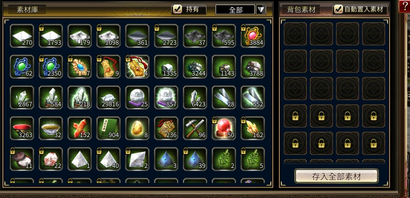The height and width of the screenshot is (198, 410).
Task: Click the first locked backpack slot
Action: 295,116
